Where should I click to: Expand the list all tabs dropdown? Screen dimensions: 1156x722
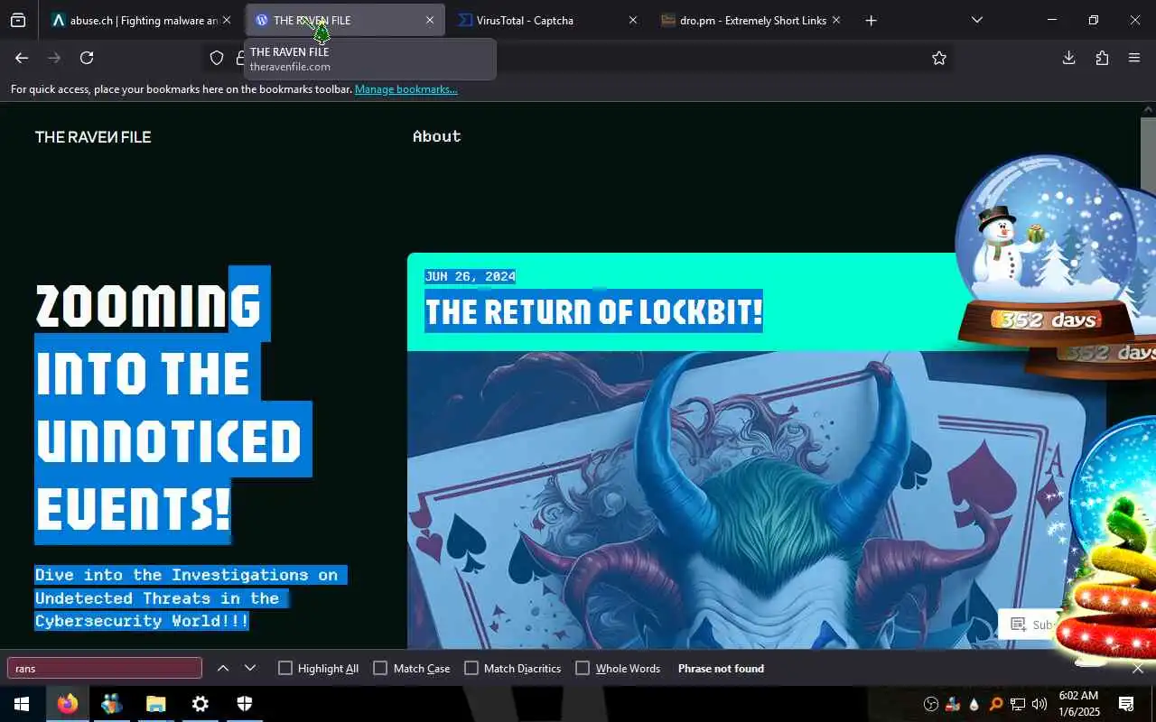click(976, 20)
